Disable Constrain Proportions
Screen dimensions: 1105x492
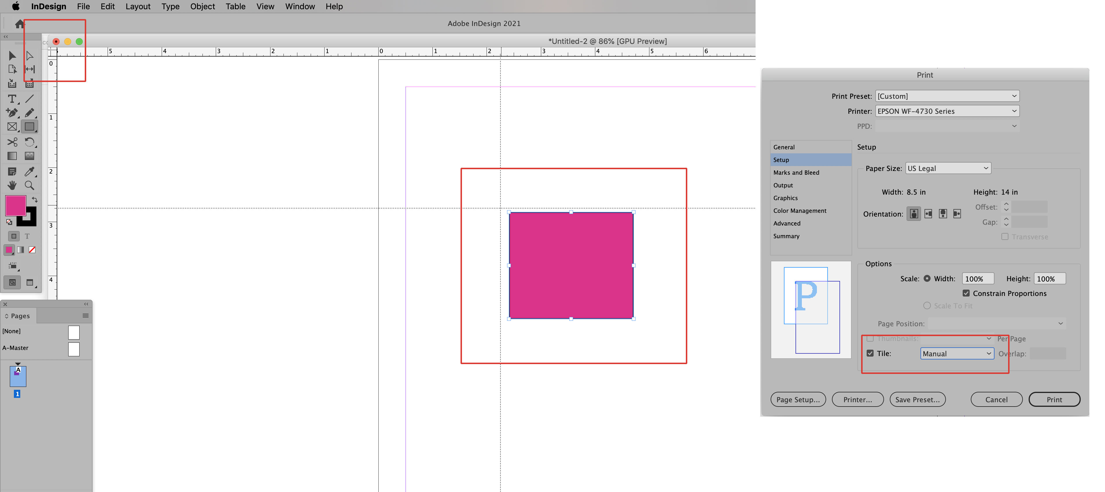tap(966, 294)
